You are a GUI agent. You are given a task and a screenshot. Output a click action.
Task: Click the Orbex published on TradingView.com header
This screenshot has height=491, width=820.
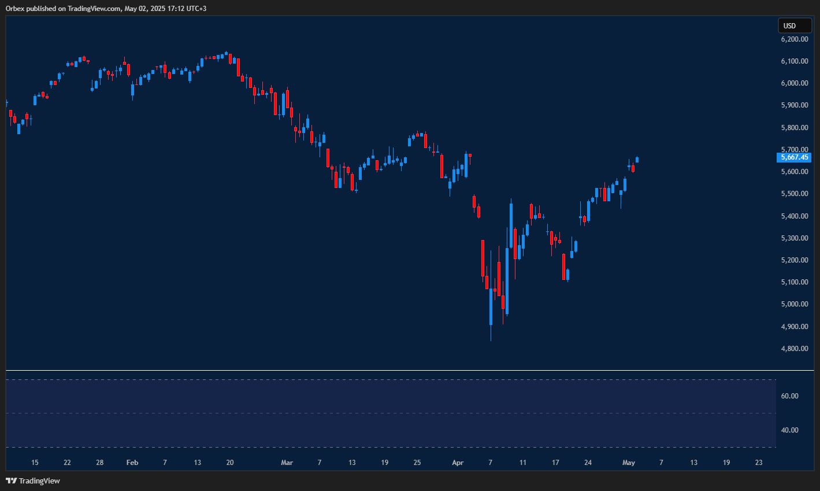pos(106,9)
